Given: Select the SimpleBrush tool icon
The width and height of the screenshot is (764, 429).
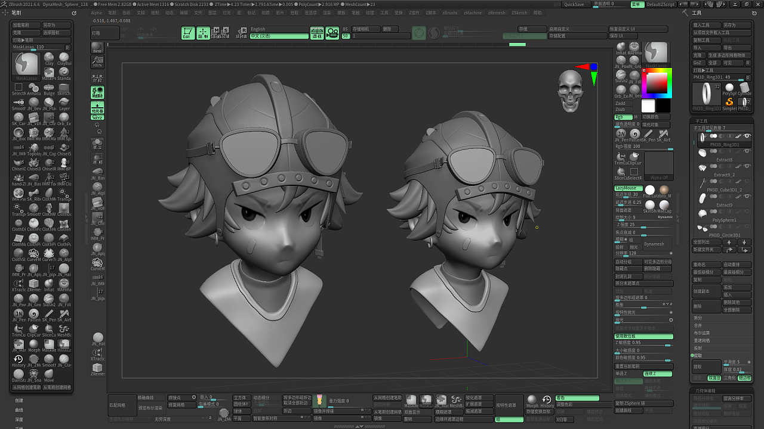Looking at the screenshot, I should point(729,103).
